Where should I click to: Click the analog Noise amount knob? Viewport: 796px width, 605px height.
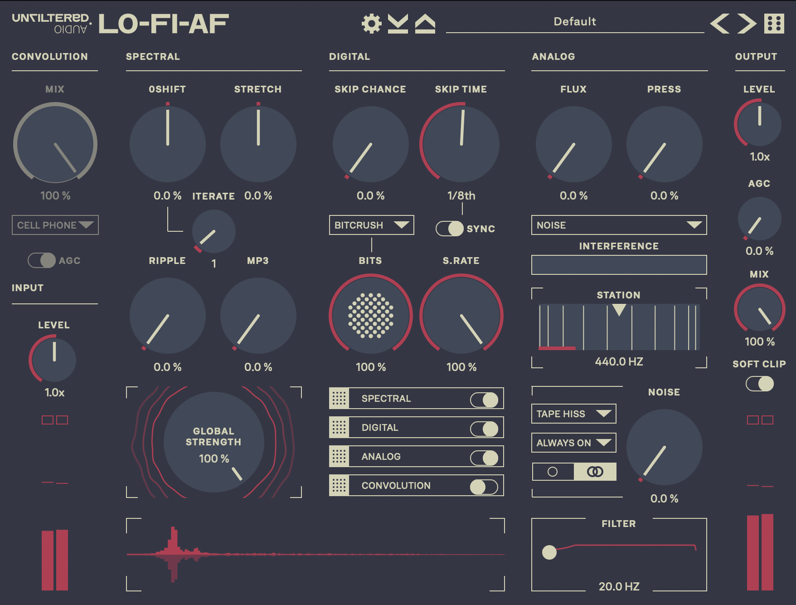[665, 447]
